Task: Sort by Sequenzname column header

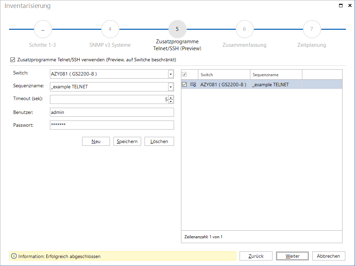Action: (x=276, y=75)
